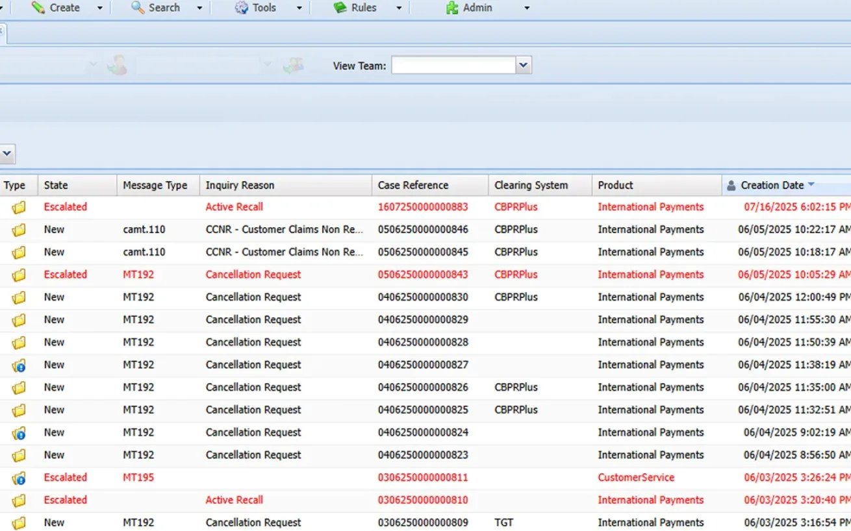Click the green book Rules icon
This screenshot has height=531, width=851.
340,8
